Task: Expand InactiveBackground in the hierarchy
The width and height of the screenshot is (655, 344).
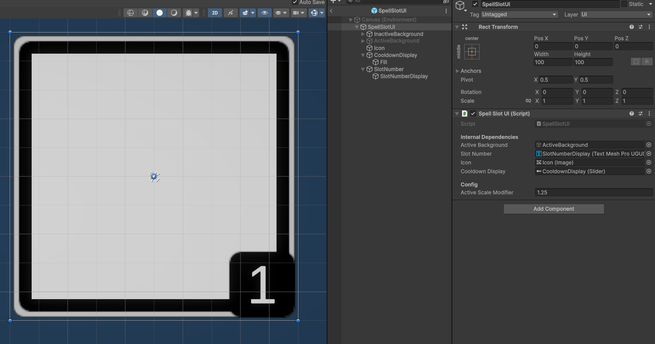Action: click(363, 34)
